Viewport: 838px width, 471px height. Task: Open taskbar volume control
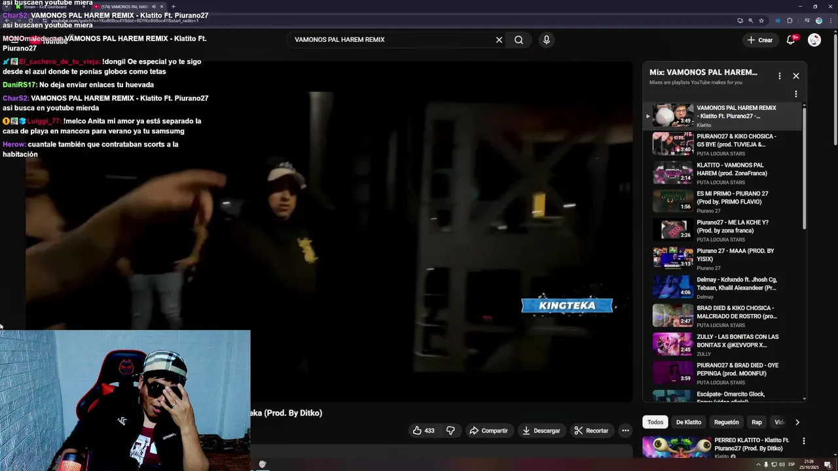[780, 464]
